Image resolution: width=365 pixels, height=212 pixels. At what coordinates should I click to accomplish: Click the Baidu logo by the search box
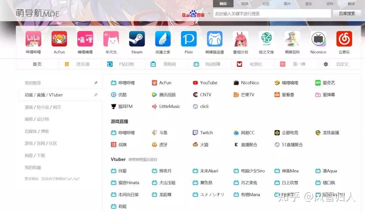click(x=193, y=14)
